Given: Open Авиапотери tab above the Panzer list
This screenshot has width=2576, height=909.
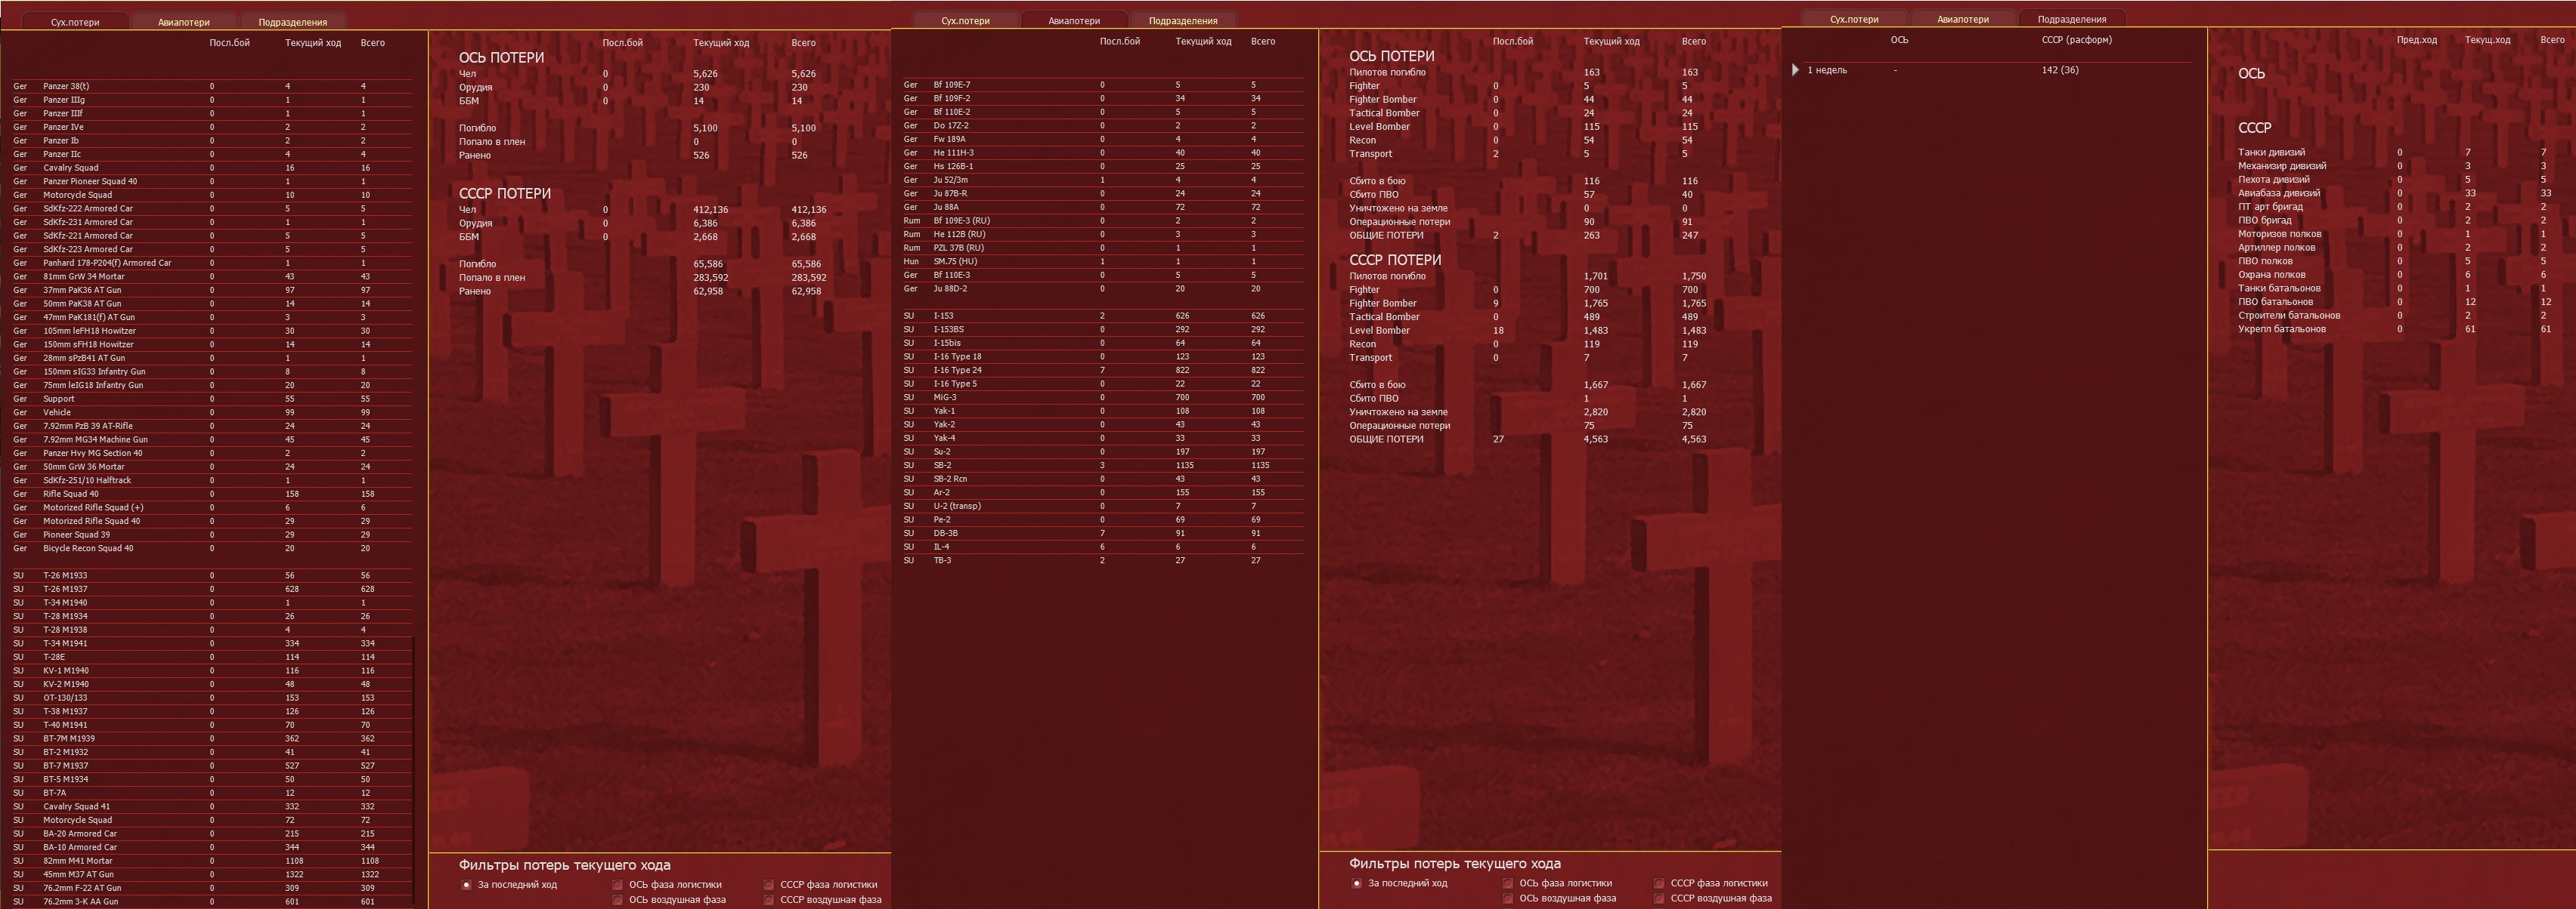Looking at the screenshot, I should [x=184, y=22].
